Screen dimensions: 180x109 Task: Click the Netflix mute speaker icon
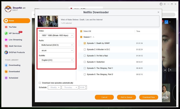165,70
